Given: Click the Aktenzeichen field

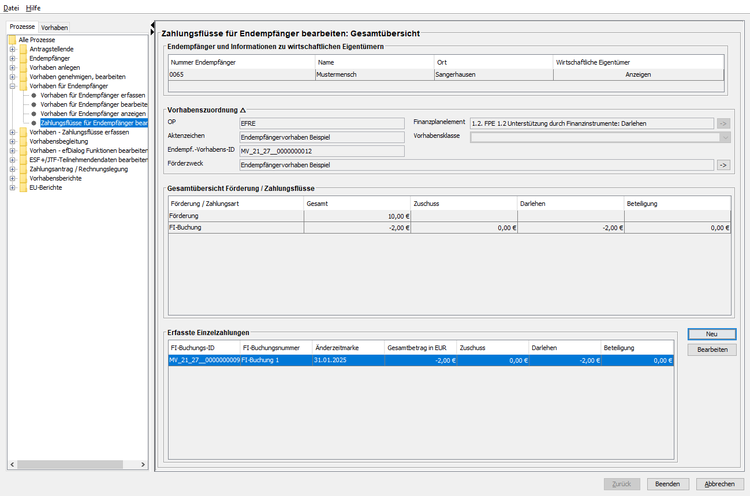Looking at the screenshot, I should 322,137.
